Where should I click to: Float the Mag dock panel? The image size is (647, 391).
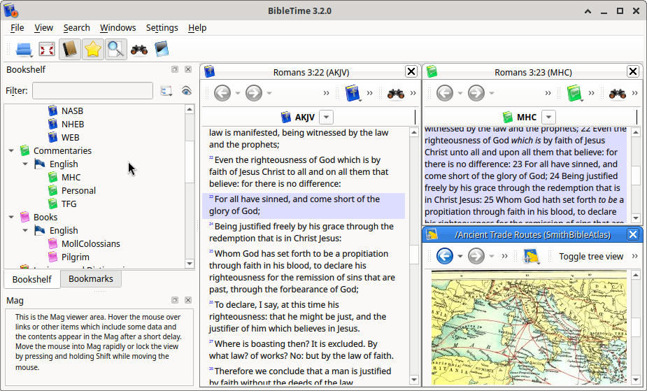click(175, 300)
